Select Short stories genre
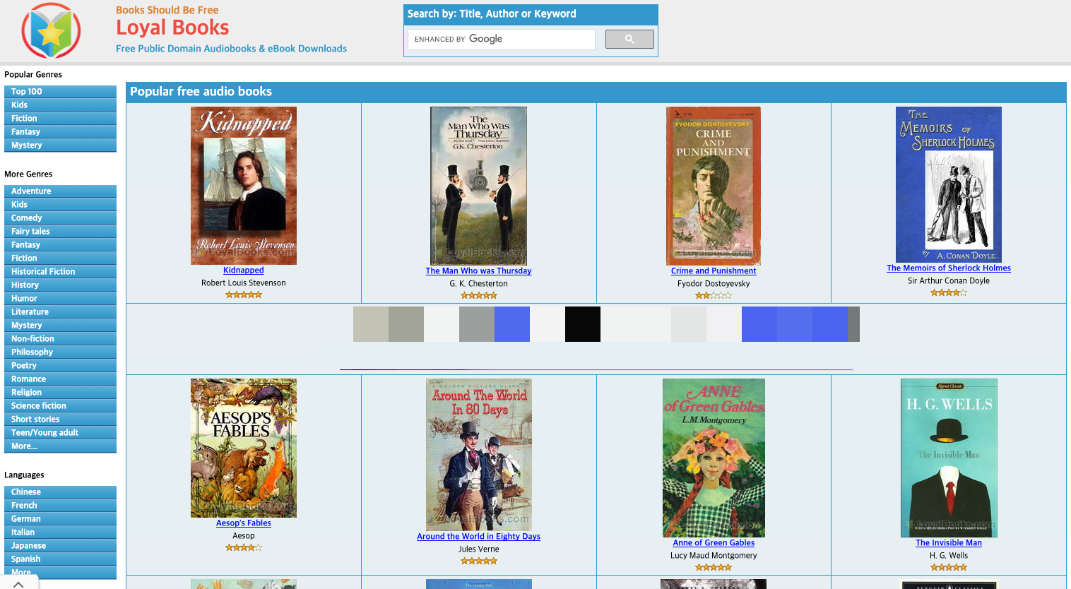This screenshot has width=1071, height=589. coord(60,420)
